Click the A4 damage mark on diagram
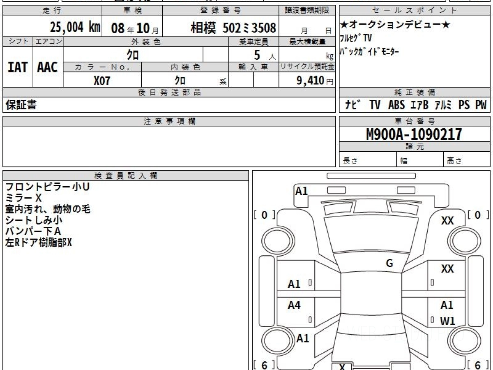The width and height of the screenshot is (493, 370). (294, 305)
